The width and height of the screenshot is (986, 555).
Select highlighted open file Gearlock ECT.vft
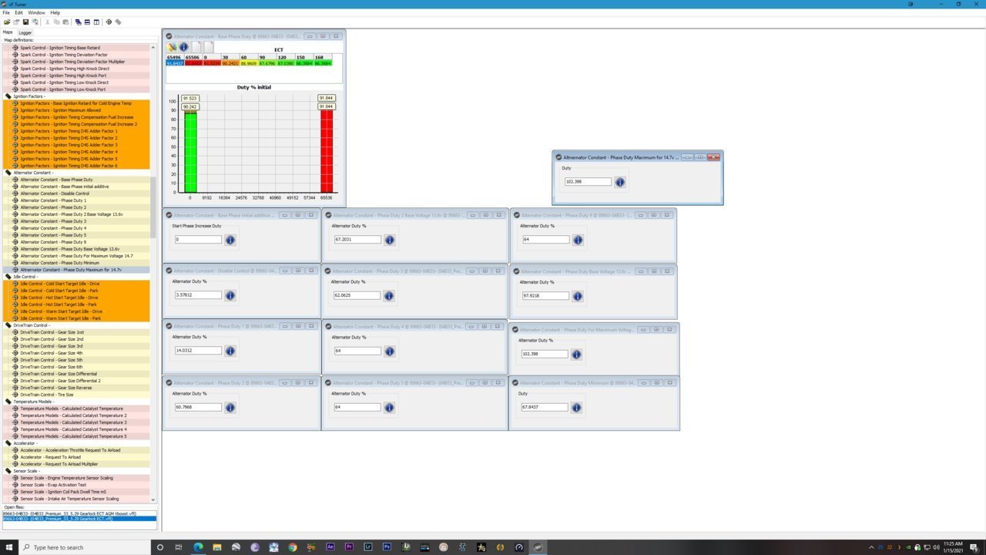pyautogui.click(x=79, y=519)
